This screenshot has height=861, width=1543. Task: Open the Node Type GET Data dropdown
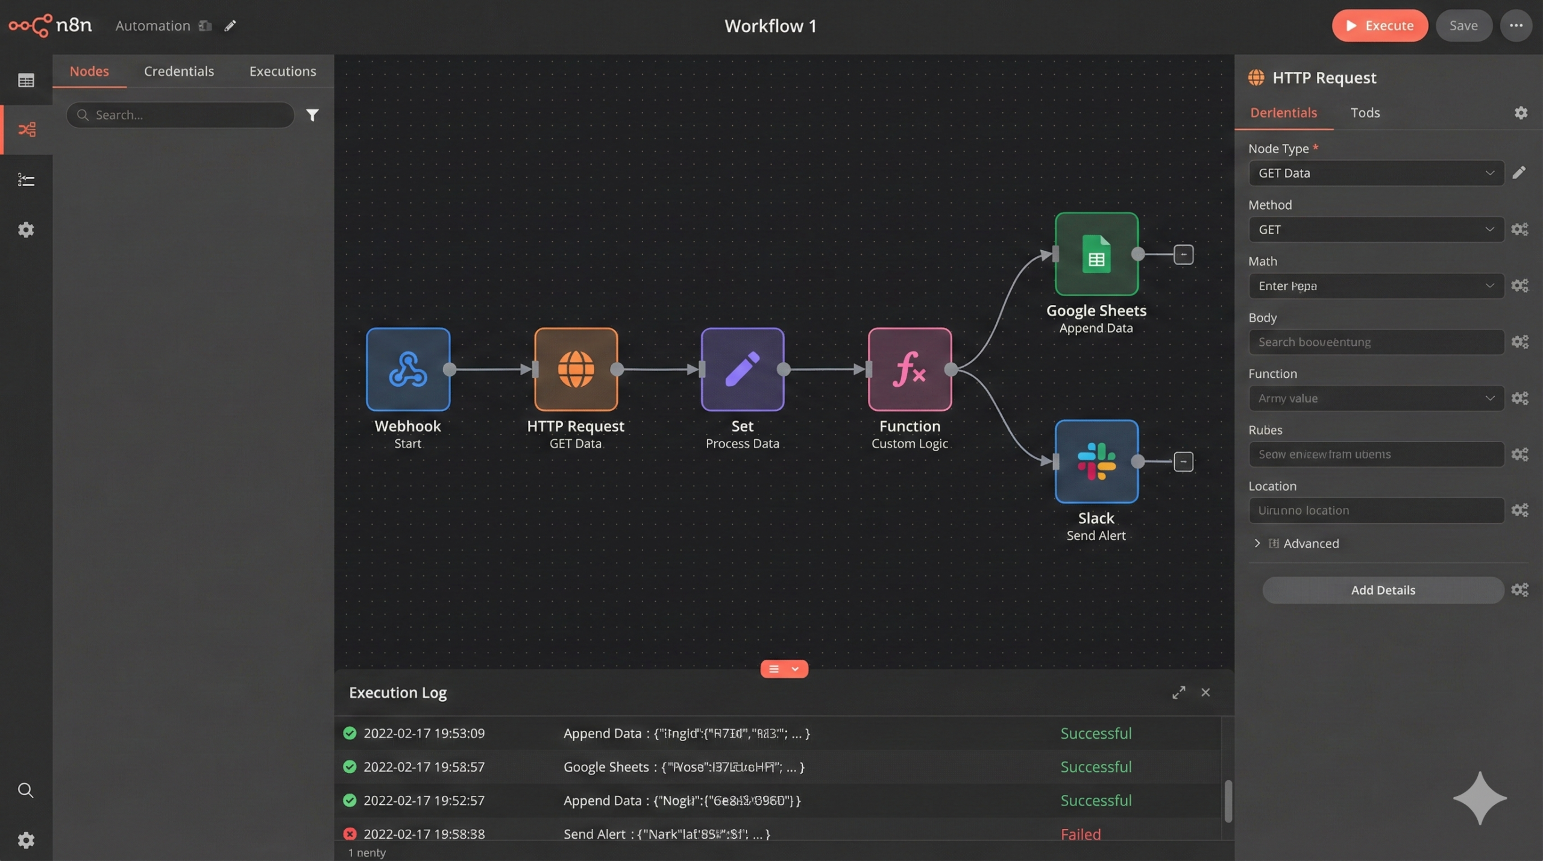(x=1376, y=173)
